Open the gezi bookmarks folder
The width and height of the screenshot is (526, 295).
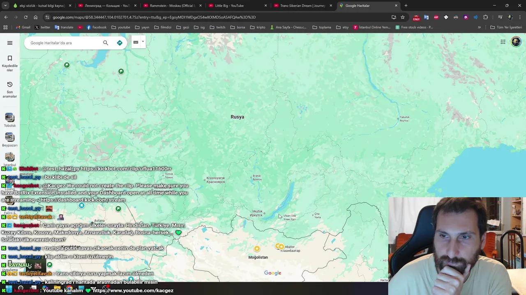tap(182, 27)
